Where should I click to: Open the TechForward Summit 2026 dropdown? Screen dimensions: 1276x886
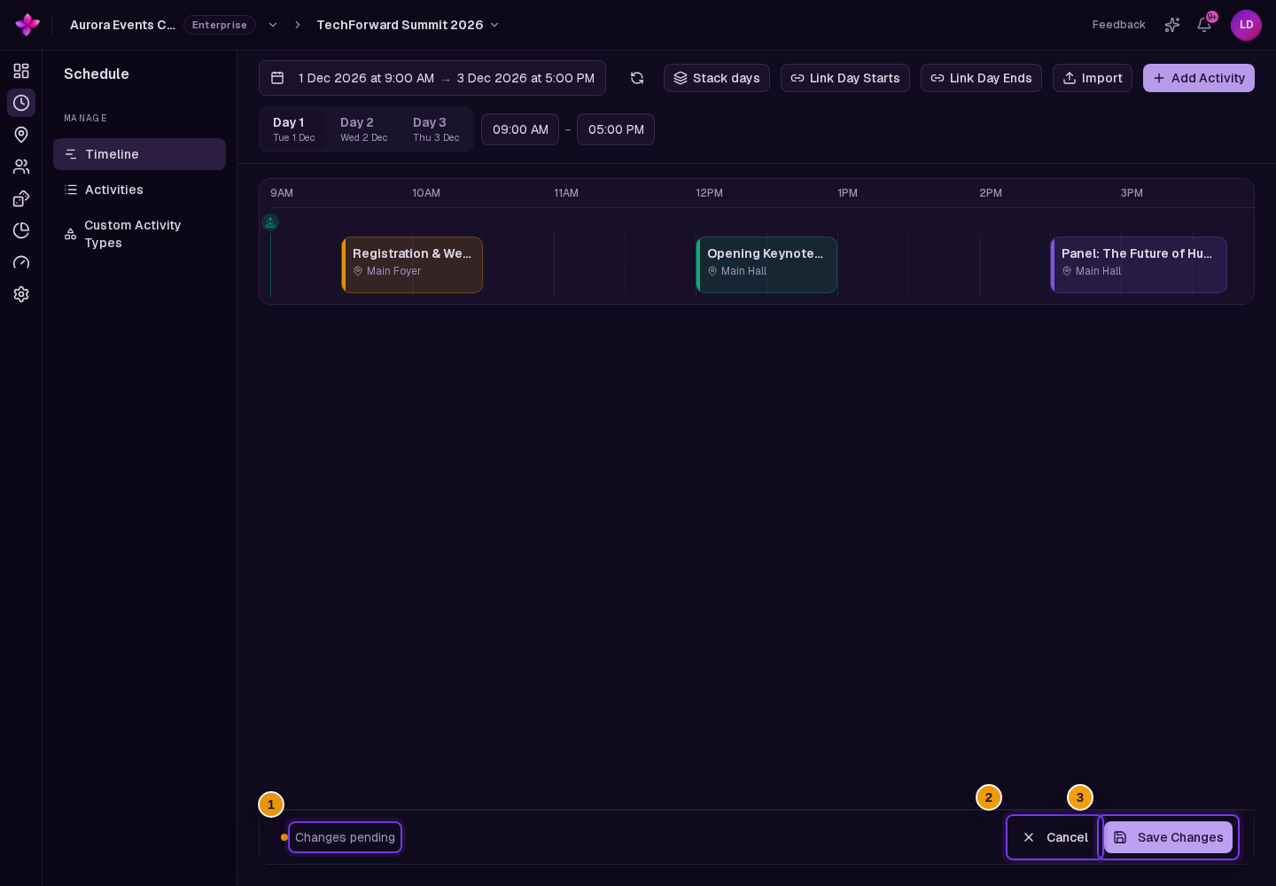coord(408,25)
